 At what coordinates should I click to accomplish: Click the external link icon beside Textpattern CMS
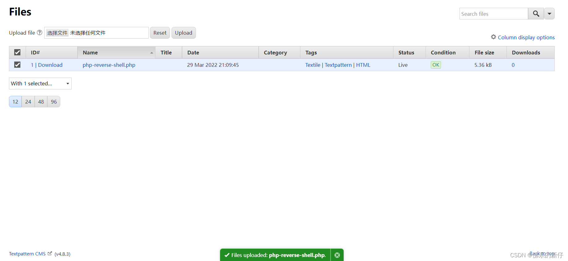(50, 253)
